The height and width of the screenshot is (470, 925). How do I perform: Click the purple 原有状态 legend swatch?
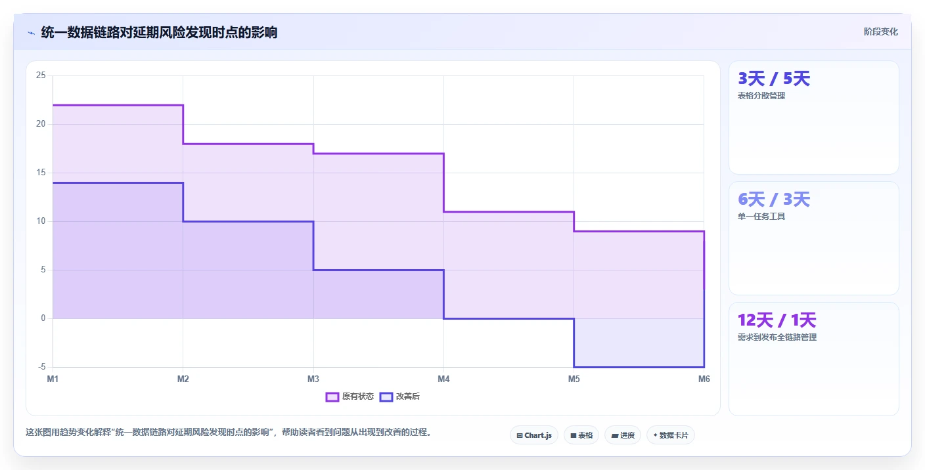pyautogui.click(x=332, y=396)
